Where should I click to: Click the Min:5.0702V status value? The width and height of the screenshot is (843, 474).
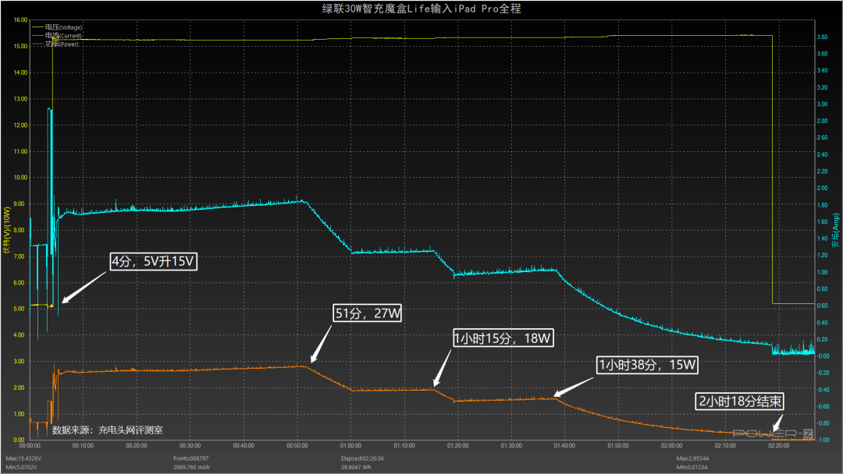(22, 468)
